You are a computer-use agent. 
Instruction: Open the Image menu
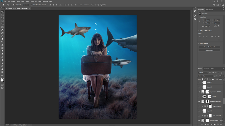13,1
